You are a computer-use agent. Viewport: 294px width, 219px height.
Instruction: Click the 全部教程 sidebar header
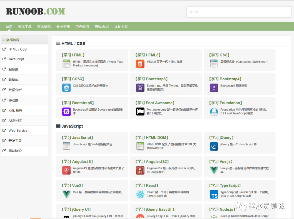tap(24, 40)
